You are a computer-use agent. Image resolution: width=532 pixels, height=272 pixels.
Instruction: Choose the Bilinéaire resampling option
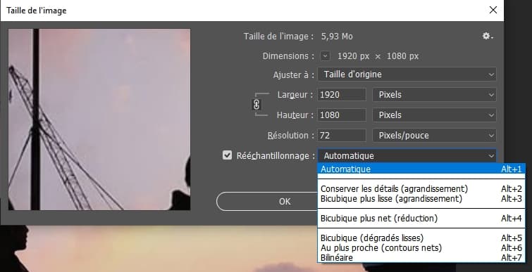[421, 257]
